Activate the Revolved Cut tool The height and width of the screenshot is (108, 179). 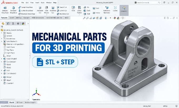click(x=53, y=10)
